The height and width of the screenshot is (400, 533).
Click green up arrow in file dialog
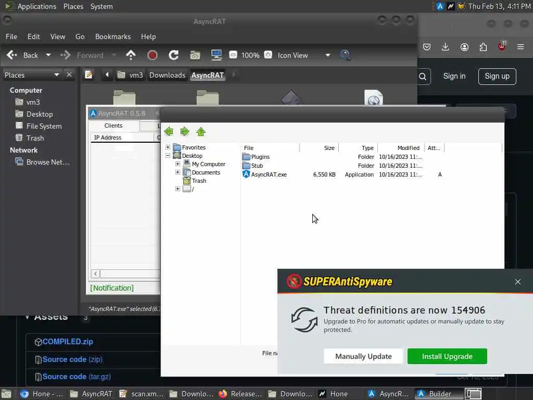point(201,131)
